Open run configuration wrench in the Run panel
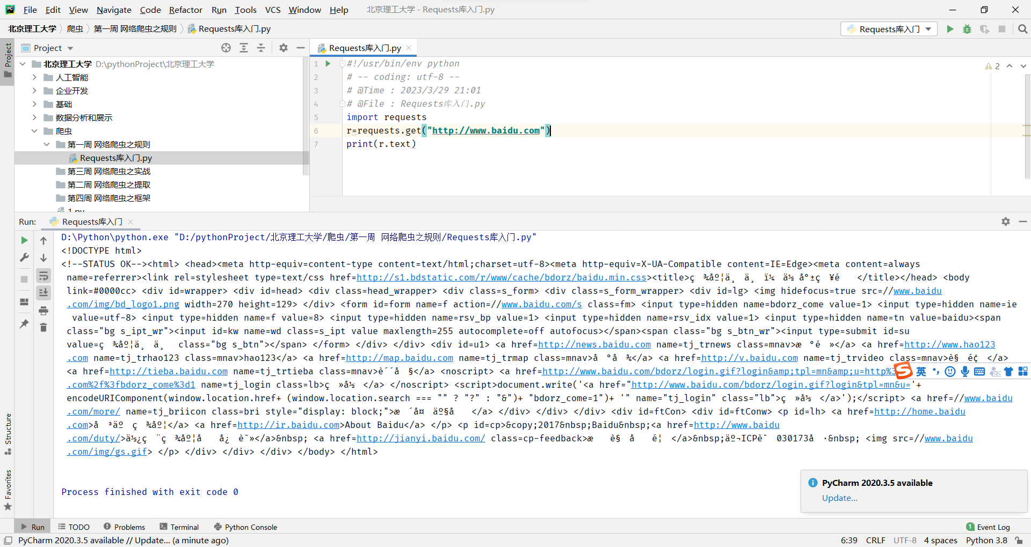Image resolution: width=1031 pixels, height=547 pixels. pyautogui.click(x=24, y=258)
